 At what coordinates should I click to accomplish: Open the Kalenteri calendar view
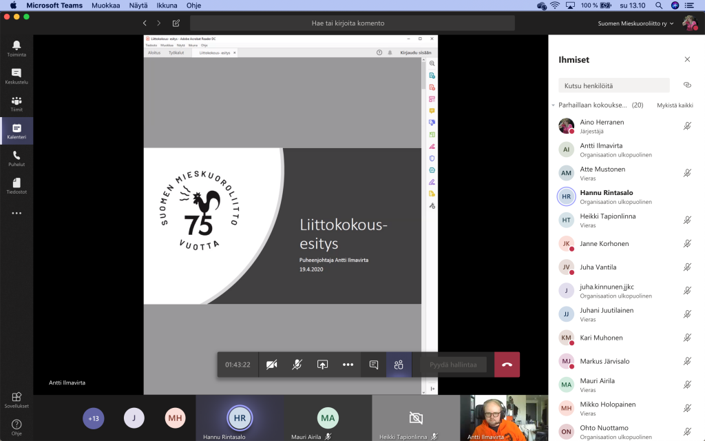coord(17,131)
